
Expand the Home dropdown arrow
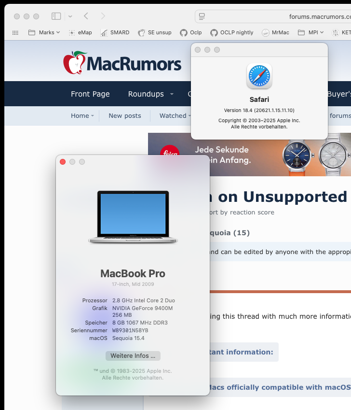pyautogui.click(x=93, y=116)
